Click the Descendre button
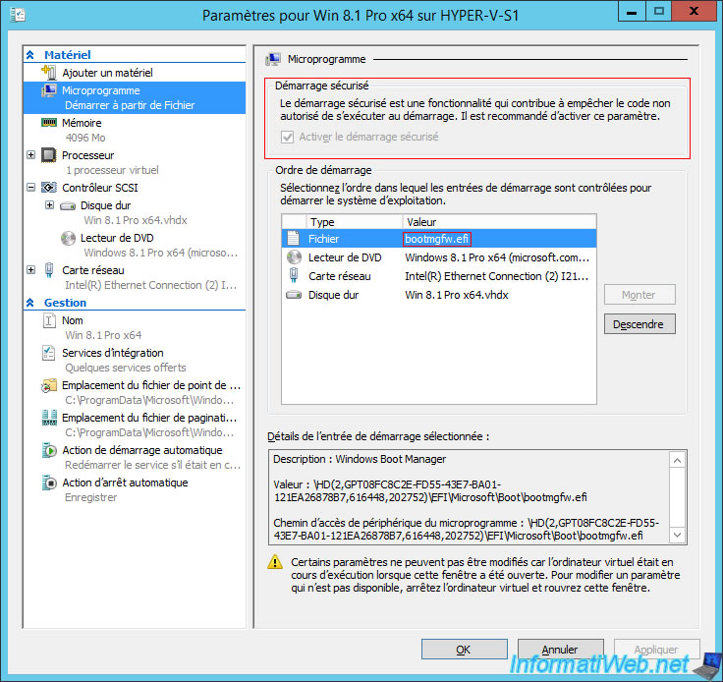 [640, 324]
